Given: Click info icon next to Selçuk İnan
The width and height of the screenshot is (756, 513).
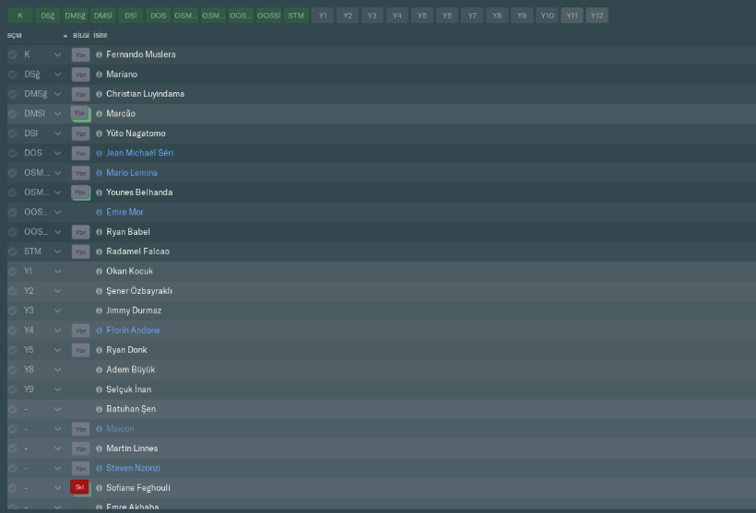Looking at the screenshot, I should point(99,390).
